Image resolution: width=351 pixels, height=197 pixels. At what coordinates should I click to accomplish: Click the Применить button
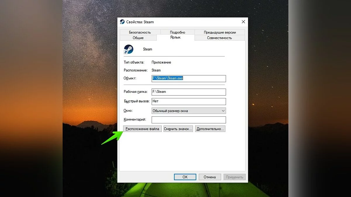pos(234,177)
